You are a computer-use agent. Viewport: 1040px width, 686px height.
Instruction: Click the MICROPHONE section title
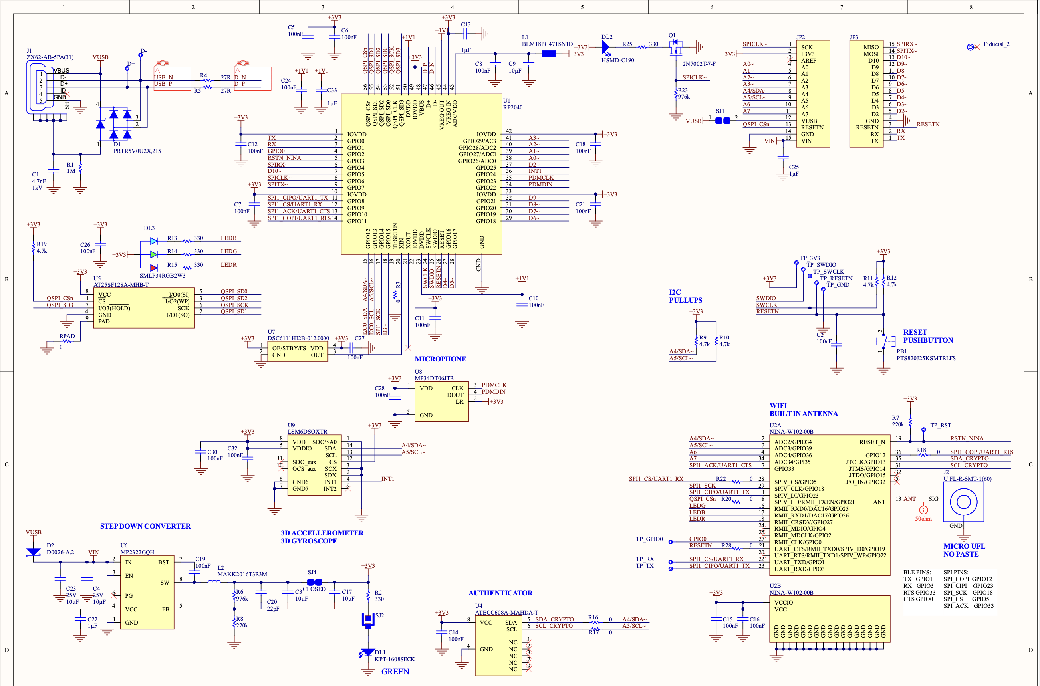[x=441, y=359]
